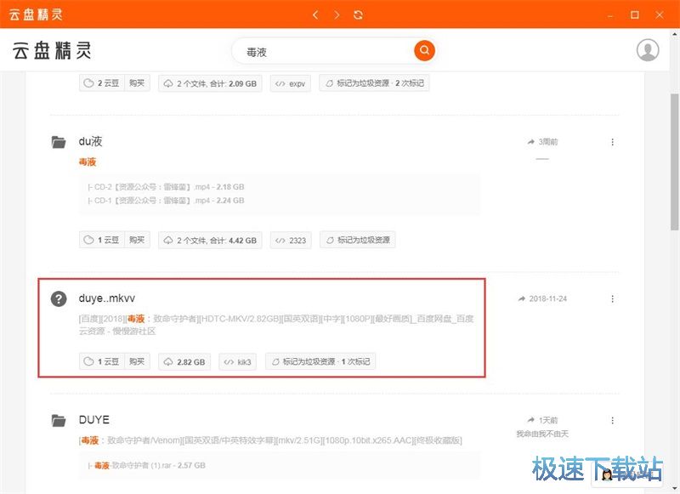Buy duye..mkvv resource with 购买
This screenshot has width=680, height=494.
coord(137,361)
